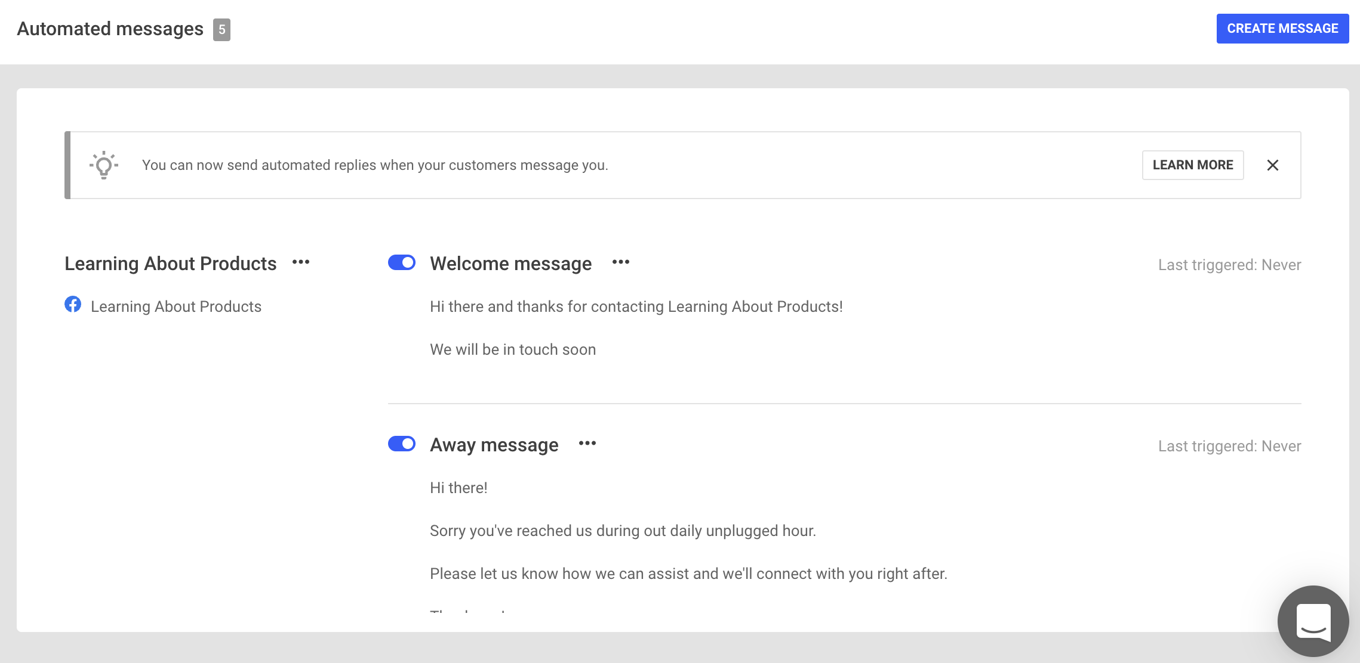Click the Automated messages page title
Viewport: 1360px width, 663px height.
110,29
